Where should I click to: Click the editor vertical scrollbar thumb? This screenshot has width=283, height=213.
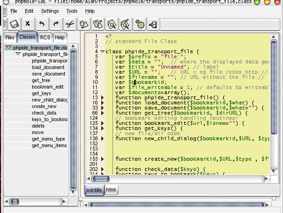[274, 88]
